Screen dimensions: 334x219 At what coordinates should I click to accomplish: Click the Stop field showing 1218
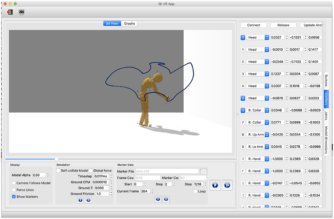pos(198,184)
